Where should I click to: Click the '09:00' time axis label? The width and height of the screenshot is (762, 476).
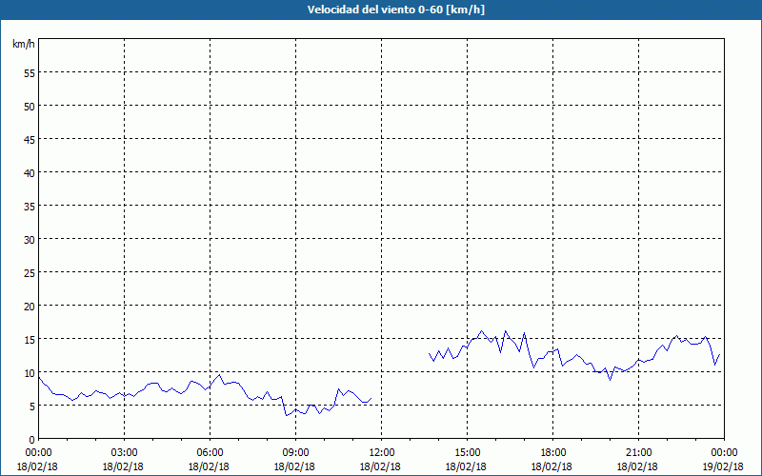tap(295, 453)
